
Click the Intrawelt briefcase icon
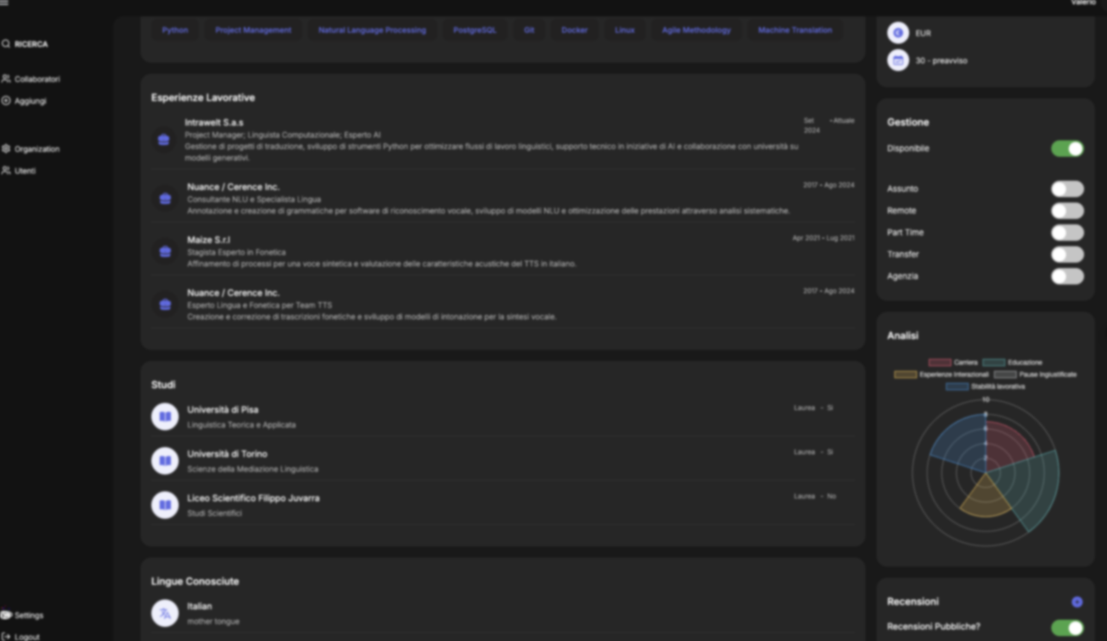[x=163, y=140]
